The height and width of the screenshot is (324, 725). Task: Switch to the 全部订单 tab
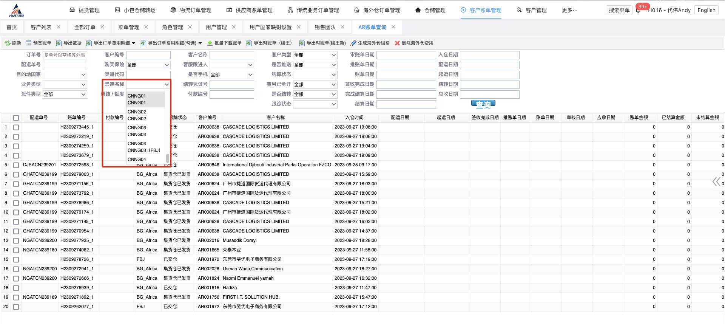pyautogui.click(x=85, y=27)
